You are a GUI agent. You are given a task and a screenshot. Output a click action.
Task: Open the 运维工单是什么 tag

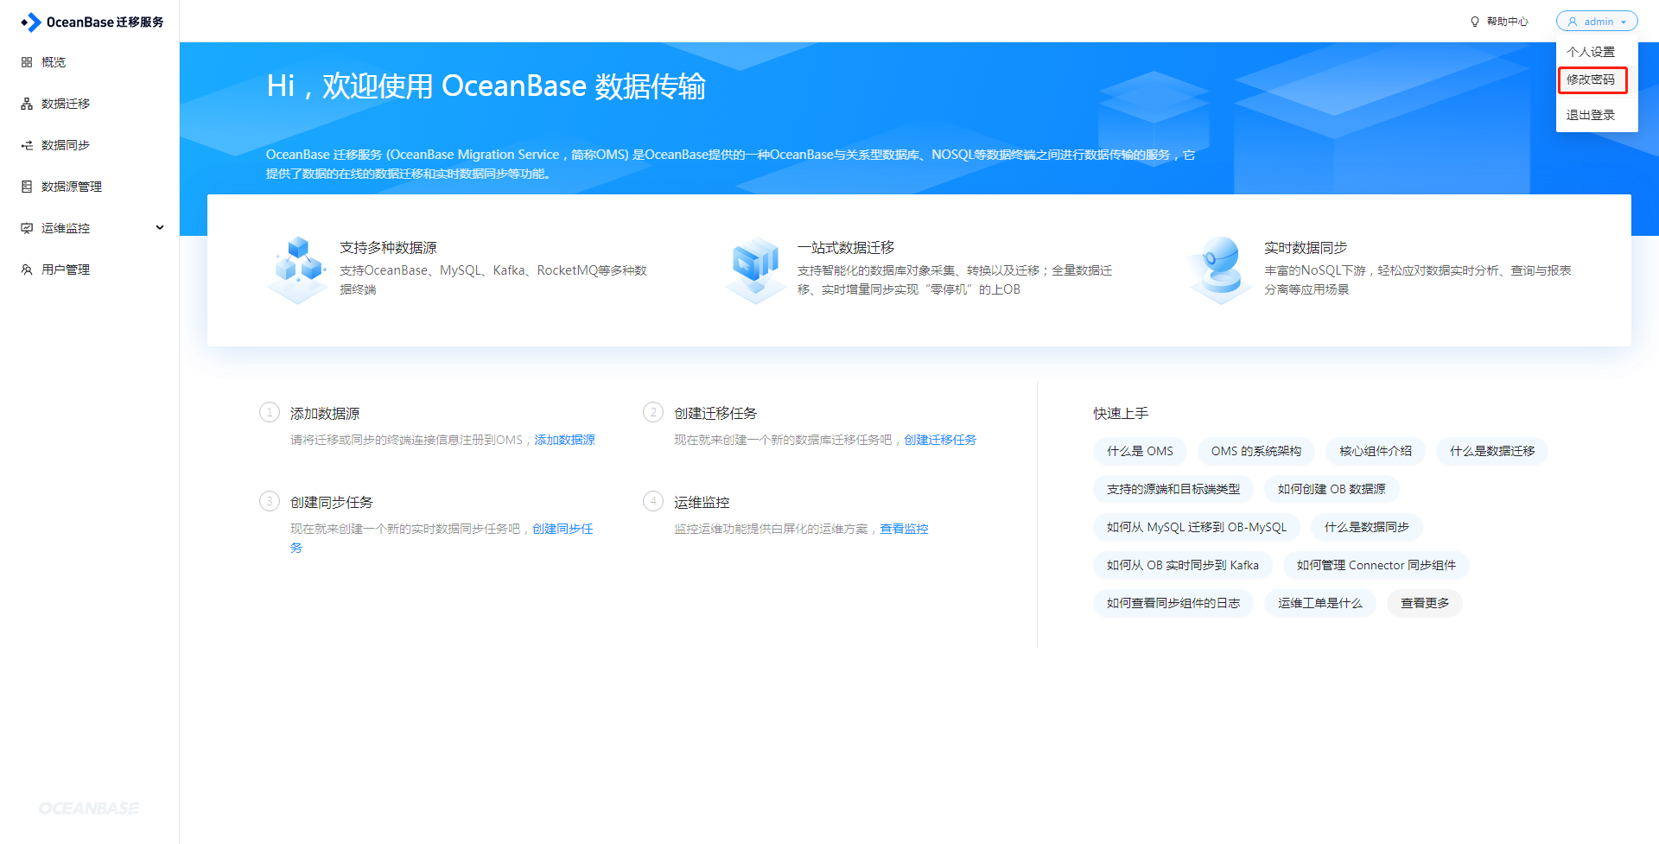(x=1320, y=603)
